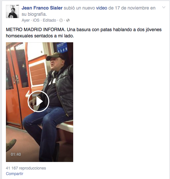The height and width of the screenshot is (179, 170).
Task: Open the 'Editado' edit history link
Action: tap(50, 20)
